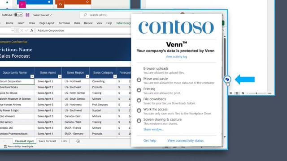287x161 pixels.
Task: Switch to the Sales Forecast sheet tab
Action: click(x=47, y=141)
